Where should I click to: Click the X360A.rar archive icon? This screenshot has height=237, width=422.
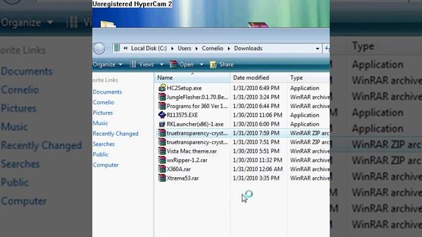(x=162, y=169)
